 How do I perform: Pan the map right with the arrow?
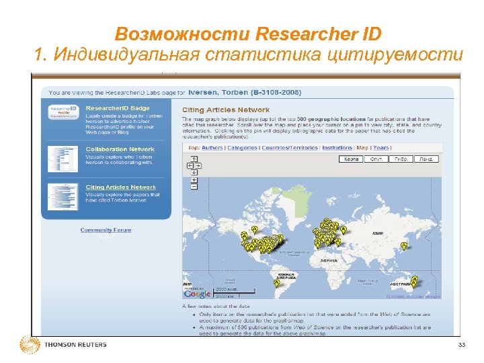(198, 166)
